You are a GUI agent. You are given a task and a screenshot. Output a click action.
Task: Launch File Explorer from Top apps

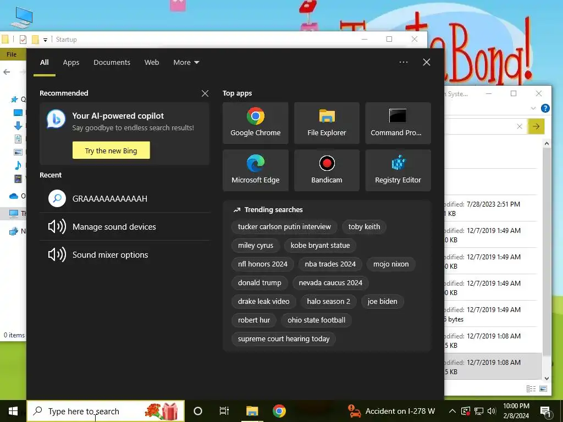327,123
